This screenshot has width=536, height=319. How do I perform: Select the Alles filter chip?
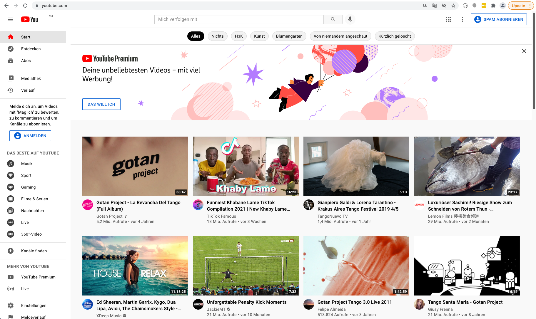click(x=196, y=36)
